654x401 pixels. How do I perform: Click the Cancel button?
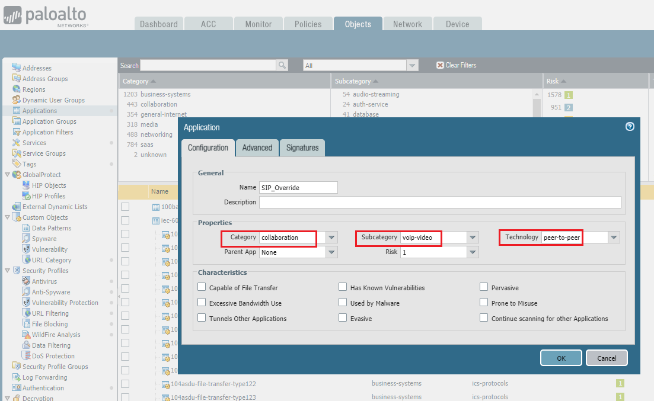(606, 358)
